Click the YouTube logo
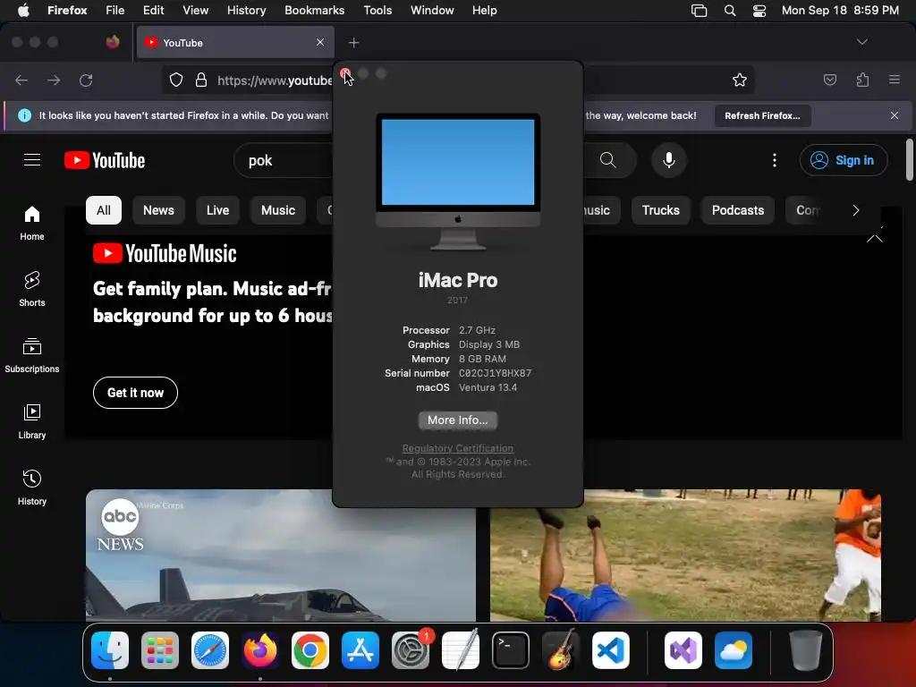Viewport: 916px width, 687px height. (x=105, y=160)
